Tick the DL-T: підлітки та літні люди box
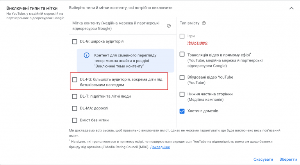The height and width of the screenshot is (165, 300). click(75, 96)
